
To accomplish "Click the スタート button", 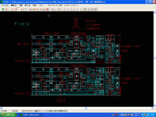I will [8, 115].
